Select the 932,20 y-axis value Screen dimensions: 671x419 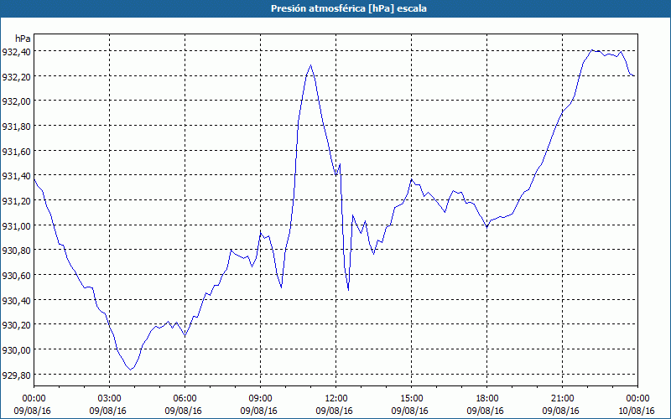[16, 77]
